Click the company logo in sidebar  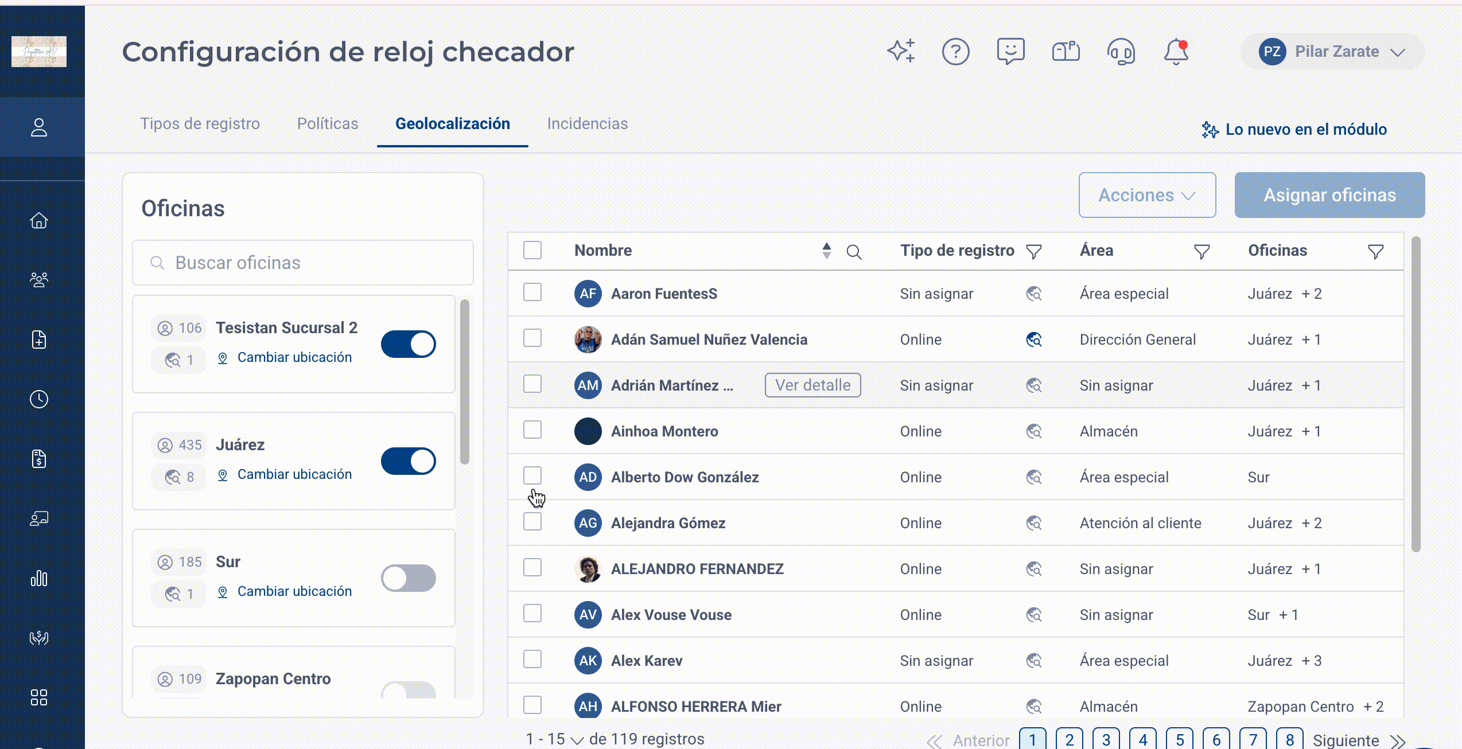(39, 52)
